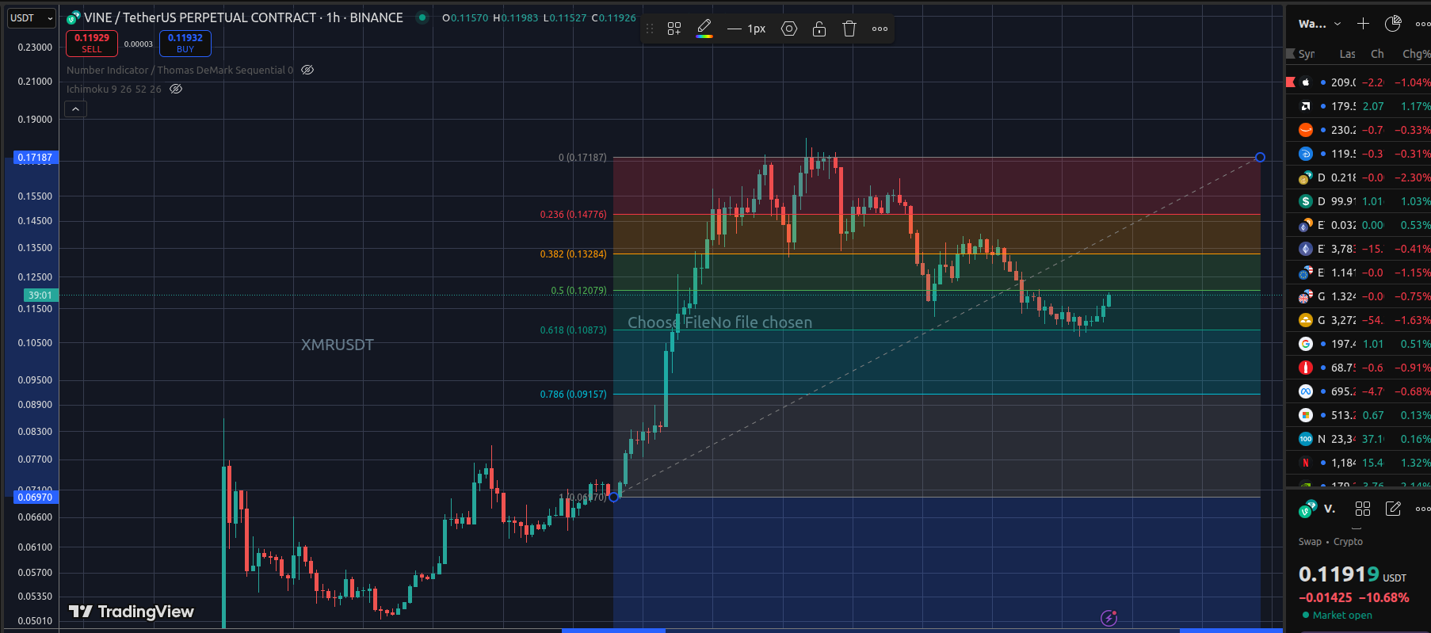Lock the selected Fibonacci drawing
Viewport: 1431px width, 633px height.
pyautogui.click(x=819, y=29)
